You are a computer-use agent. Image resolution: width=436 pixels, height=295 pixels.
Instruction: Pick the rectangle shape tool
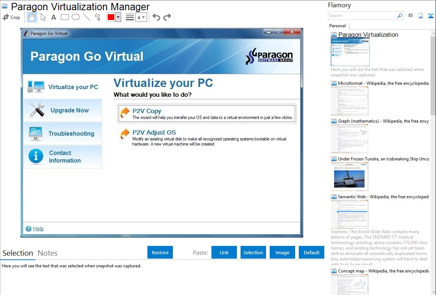click(64, 17)
